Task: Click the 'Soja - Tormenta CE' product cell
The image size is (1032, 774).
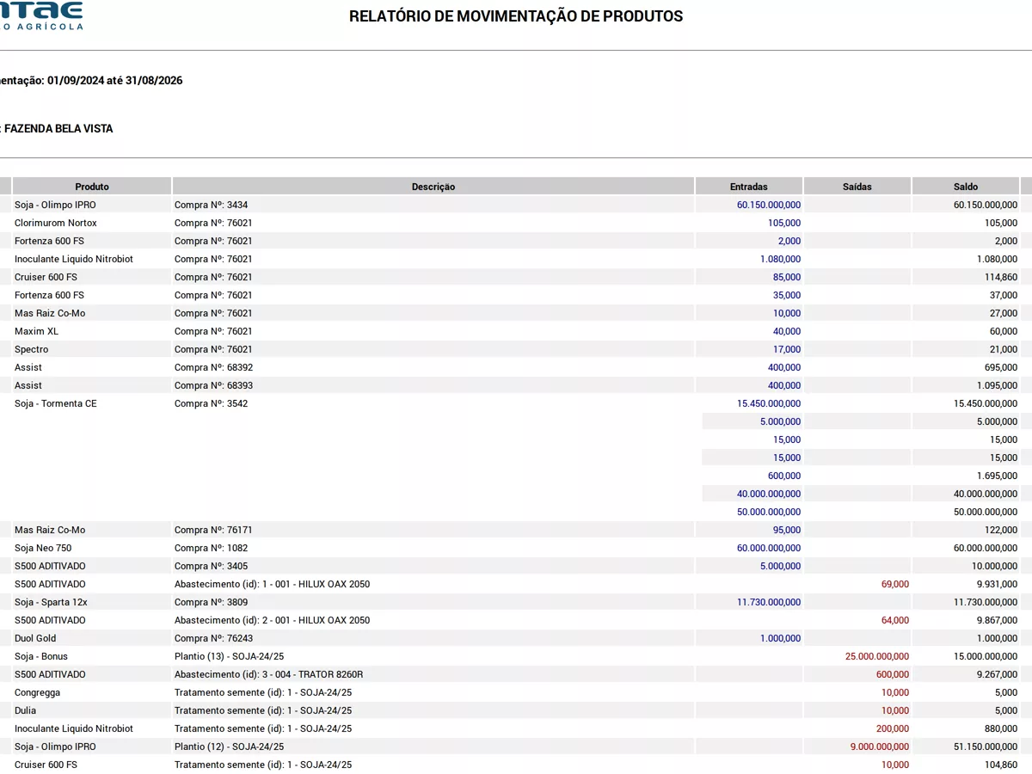Action: coord(56,403)
